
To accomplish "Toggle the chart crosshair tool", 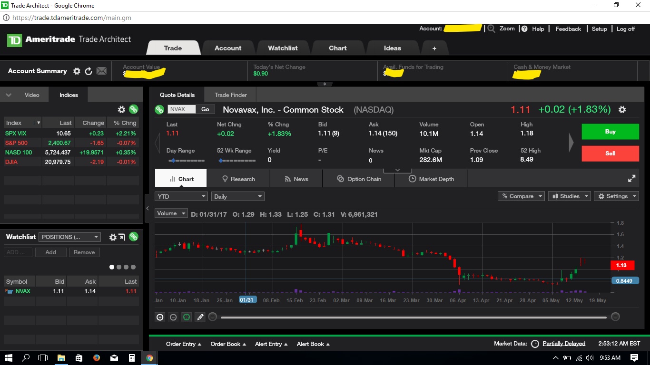I will point(187,317).
